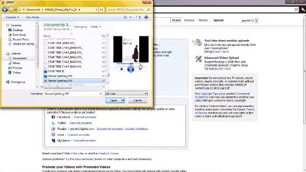Click Connect accounts next to Facebook
306x172 pixels.
coord(85,117)
